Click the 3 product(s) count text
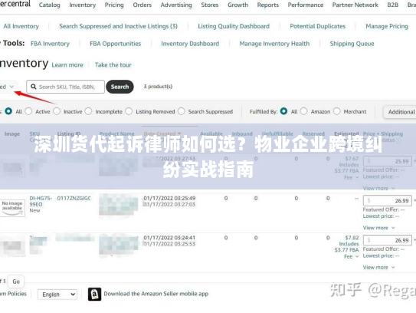Screen dimensions: 416x313 pos(158,87)
